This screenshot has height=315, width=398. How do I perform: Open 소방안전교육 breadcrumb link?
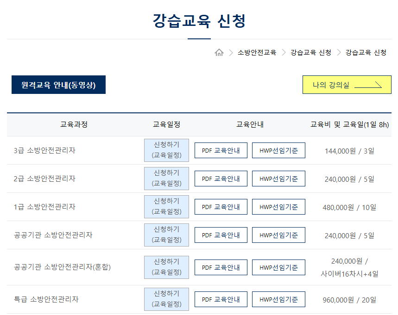(x=257, y=52)
